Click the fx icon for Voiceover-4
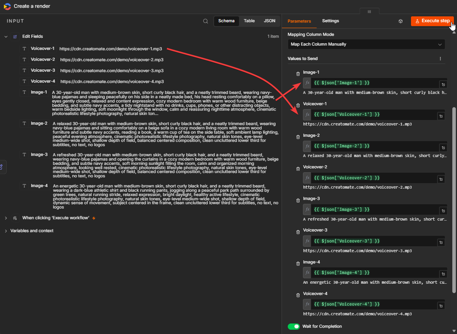This screenshot has height=334, width=457. click(307, 304)
